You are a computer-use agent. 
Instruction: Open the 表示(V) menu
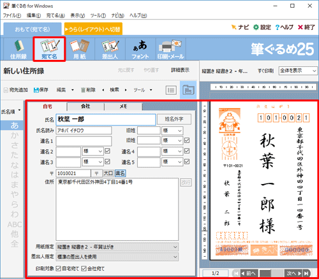coord(78,15)
